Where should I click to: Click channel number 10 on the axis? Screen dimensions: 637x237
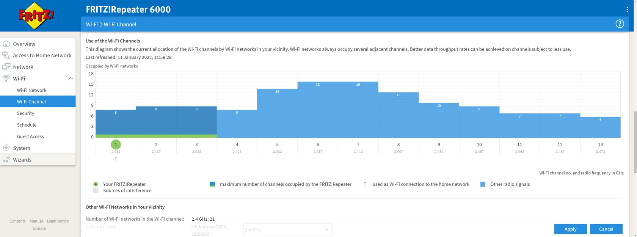(479, 144)
